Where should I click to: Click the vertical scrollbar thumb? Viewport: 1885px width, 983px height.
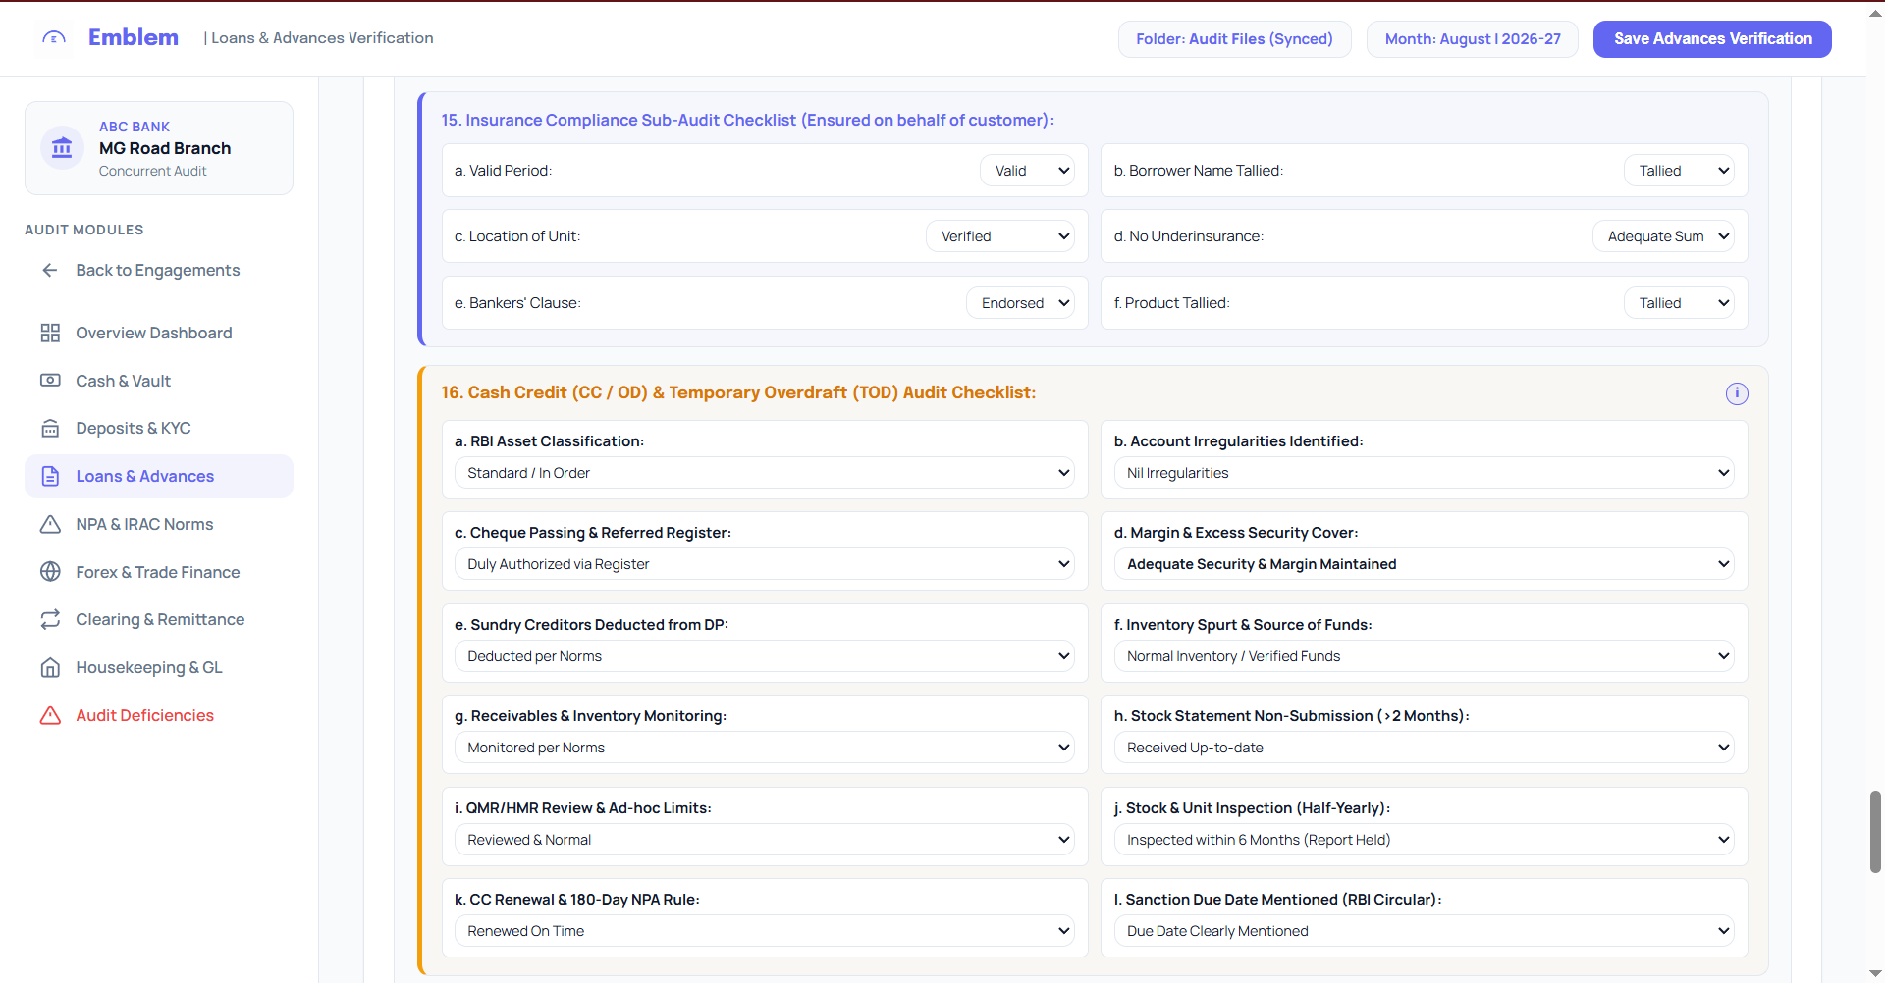[1875, 831]
